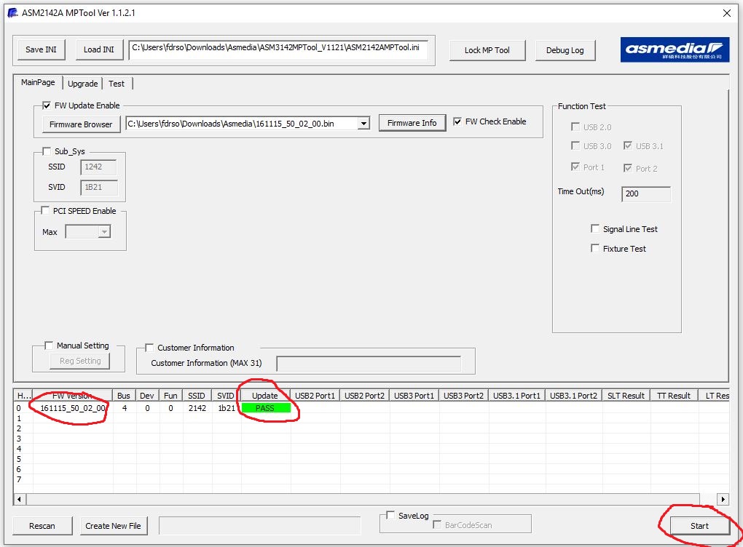The image size is (743, 547).
Task: Enable the Fixture Test checkbox
Action: 595,249
